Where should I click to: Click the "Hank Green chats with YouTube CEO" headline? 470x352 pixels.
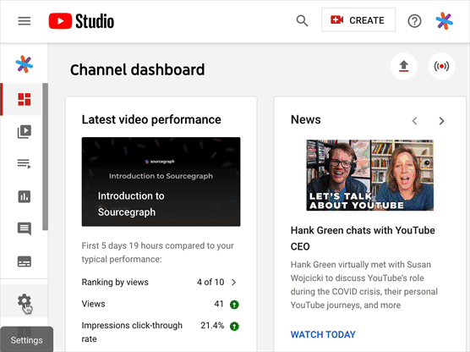click(x=363, y=239)
